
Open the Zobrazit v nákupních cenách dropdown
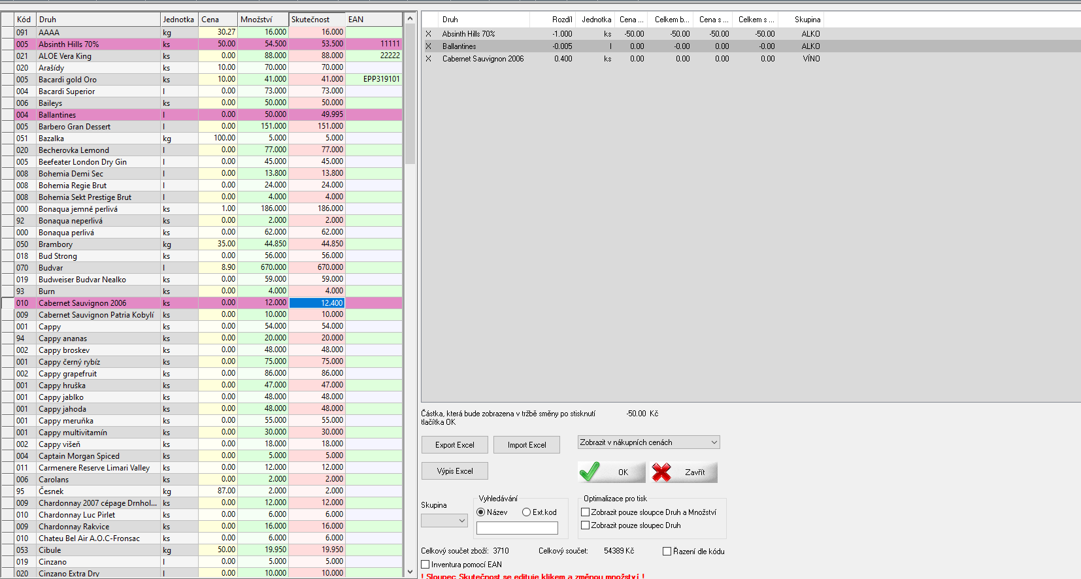coord(648,442)
